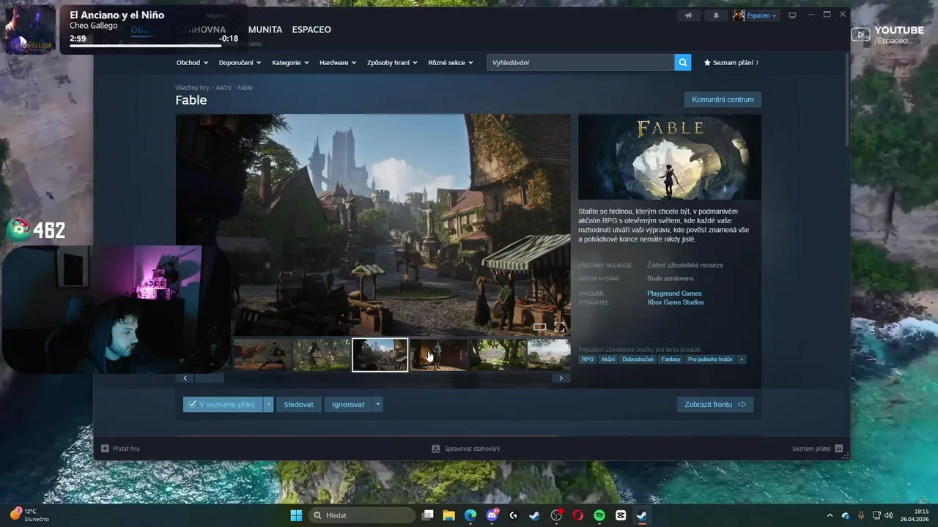Enter fullscreen on the Fable screenshot viewer
The width and height of the screenshot is (938, 527).
[x=560, y=327]
